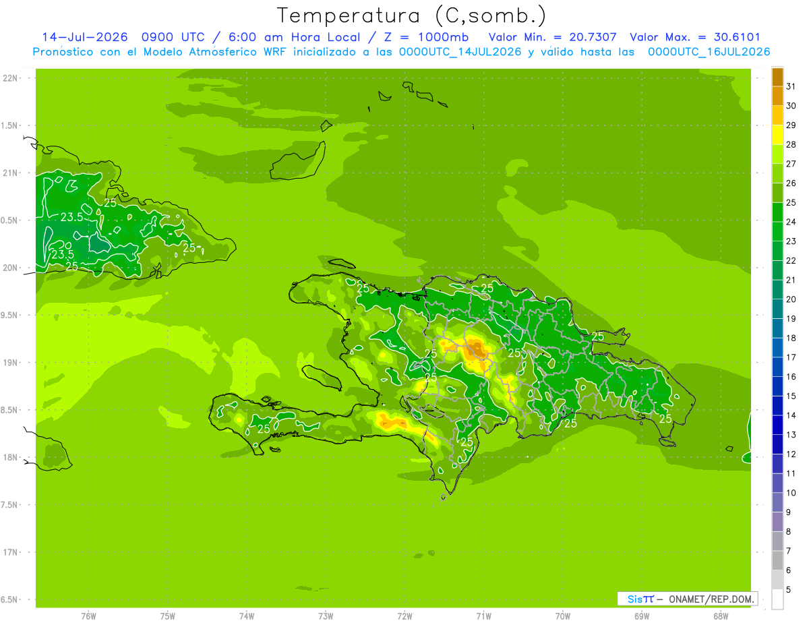Click 'Valor Max. = 30.6101'

point(695,37)
